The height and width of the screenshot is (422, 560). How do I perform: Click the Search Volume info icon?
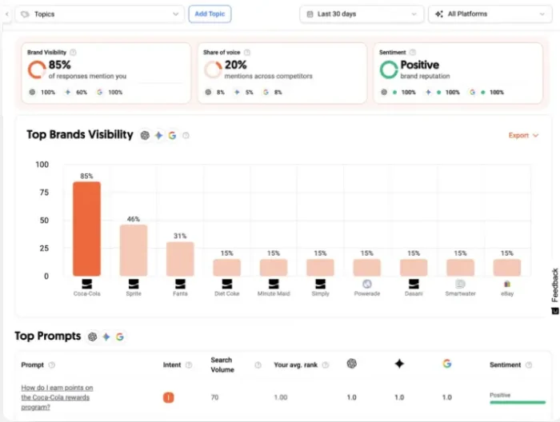[258, 365]
